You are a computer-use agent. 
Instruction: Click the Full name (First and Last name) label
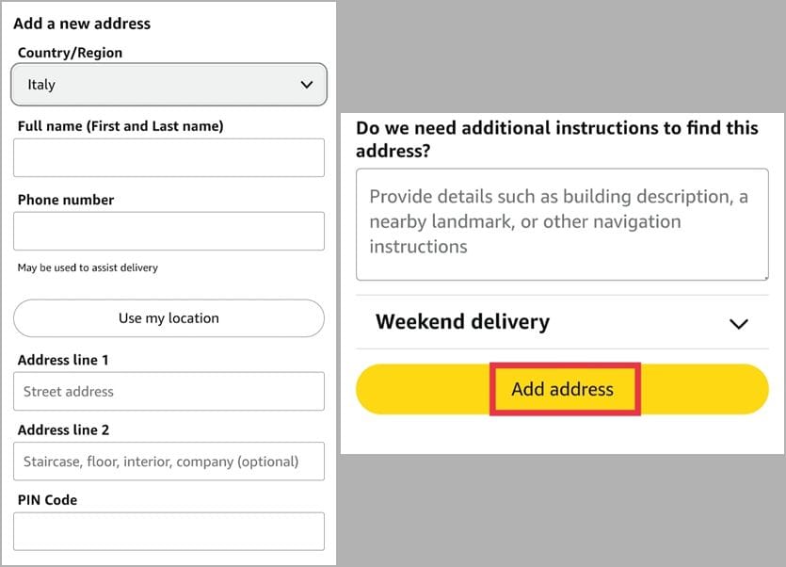120,126
